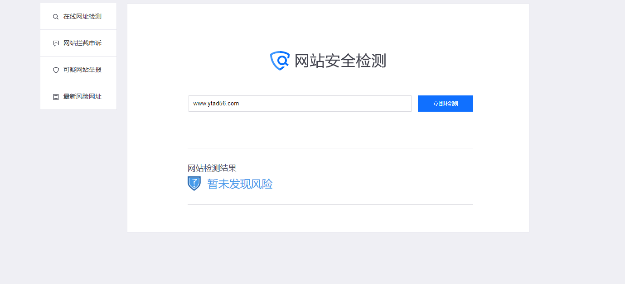Select the 可疑网站举报 sidebar entry

[x=78, y=70]
